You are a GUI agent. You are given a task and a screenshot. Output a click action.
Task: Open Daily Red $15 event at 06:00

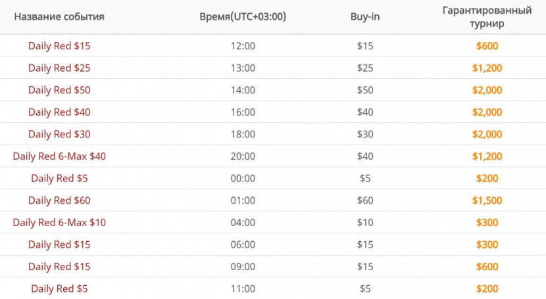click(59, 244)
